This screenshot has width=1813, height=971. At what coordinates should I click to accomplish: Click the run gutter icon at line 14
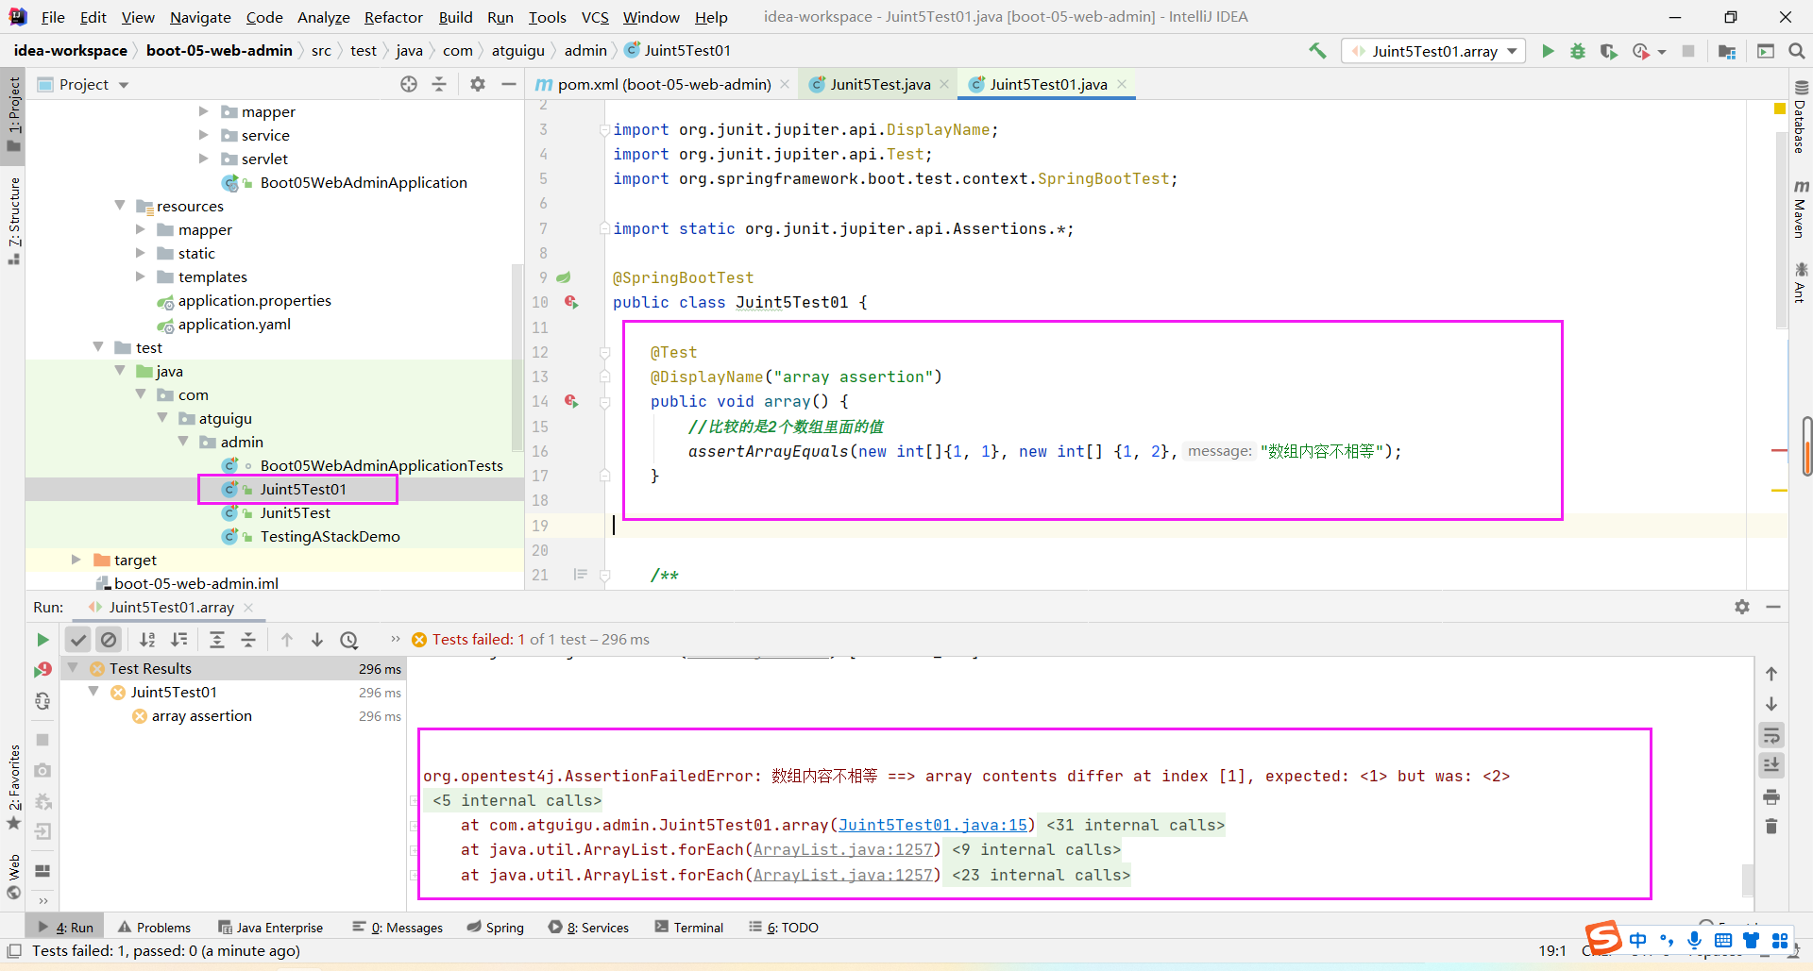point(571,401)
